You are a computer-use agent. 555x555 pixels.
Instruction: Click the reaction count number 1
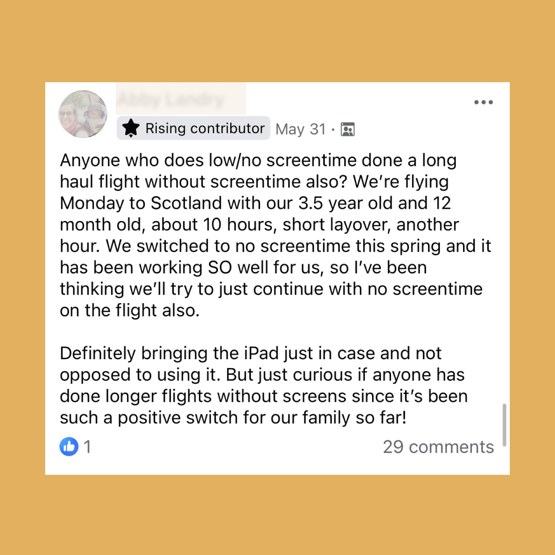point(88,447)
